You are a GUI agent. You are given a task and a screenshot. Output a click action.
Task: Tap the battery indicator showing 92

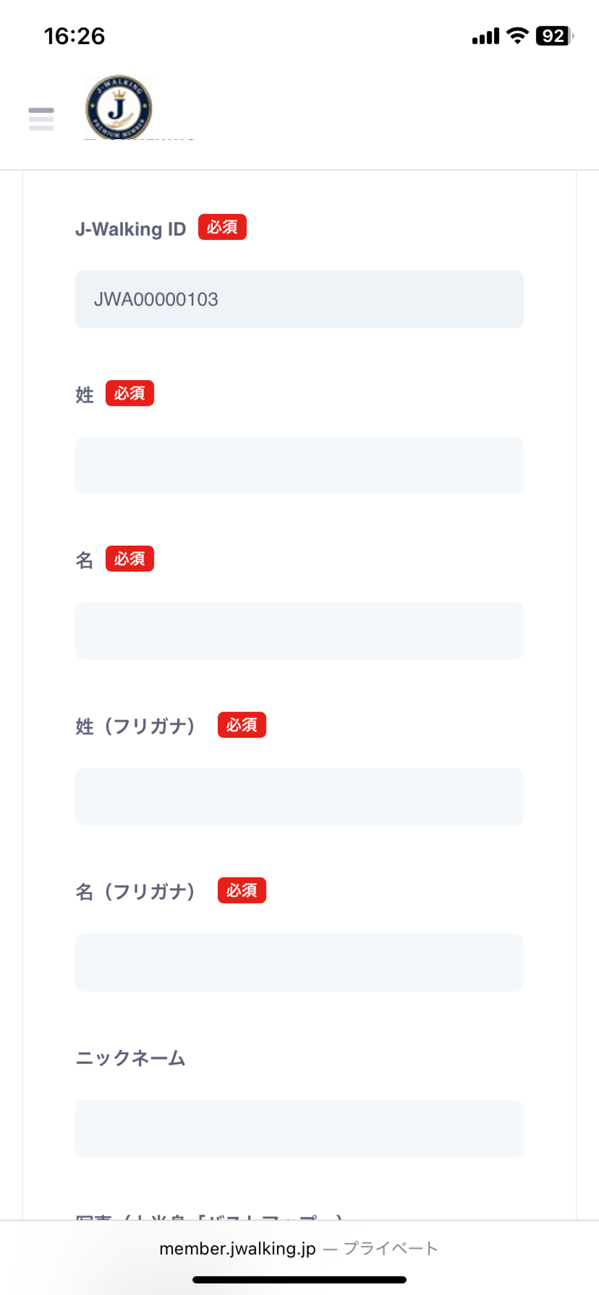[x=554, y=36]
